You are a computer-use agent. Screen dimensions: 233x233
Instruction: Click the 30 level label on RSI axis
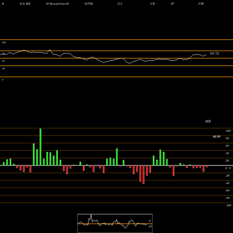(x=3, y=69)
